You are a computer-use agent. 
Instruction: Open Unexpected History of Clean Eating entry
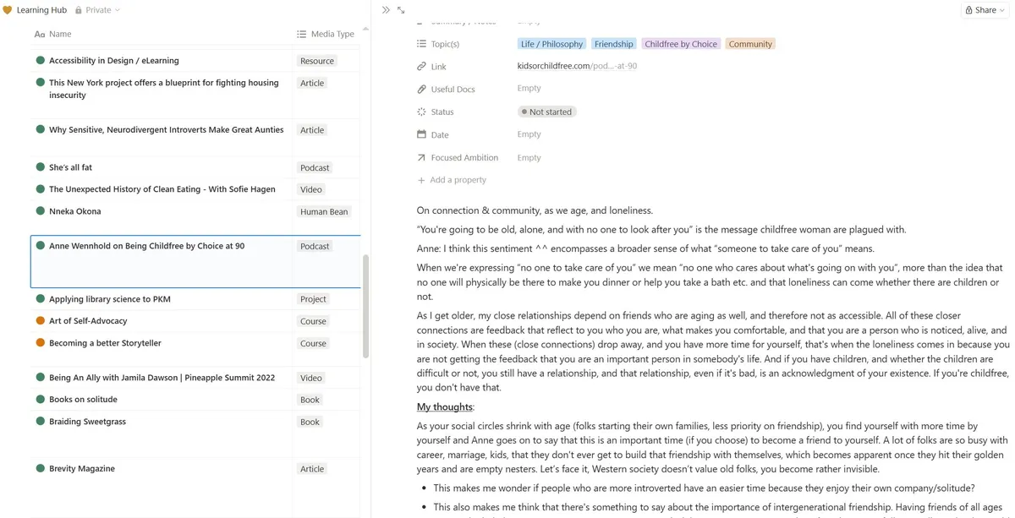point(162,189)
